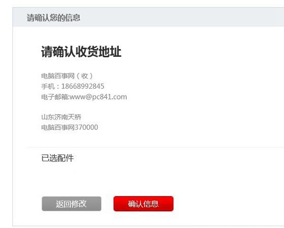
Task: Click the 手机 label
Action: coord(48,86)
